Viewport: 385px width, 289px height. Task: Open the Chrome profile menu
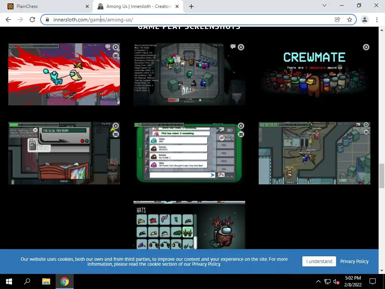tap(365, 20)
